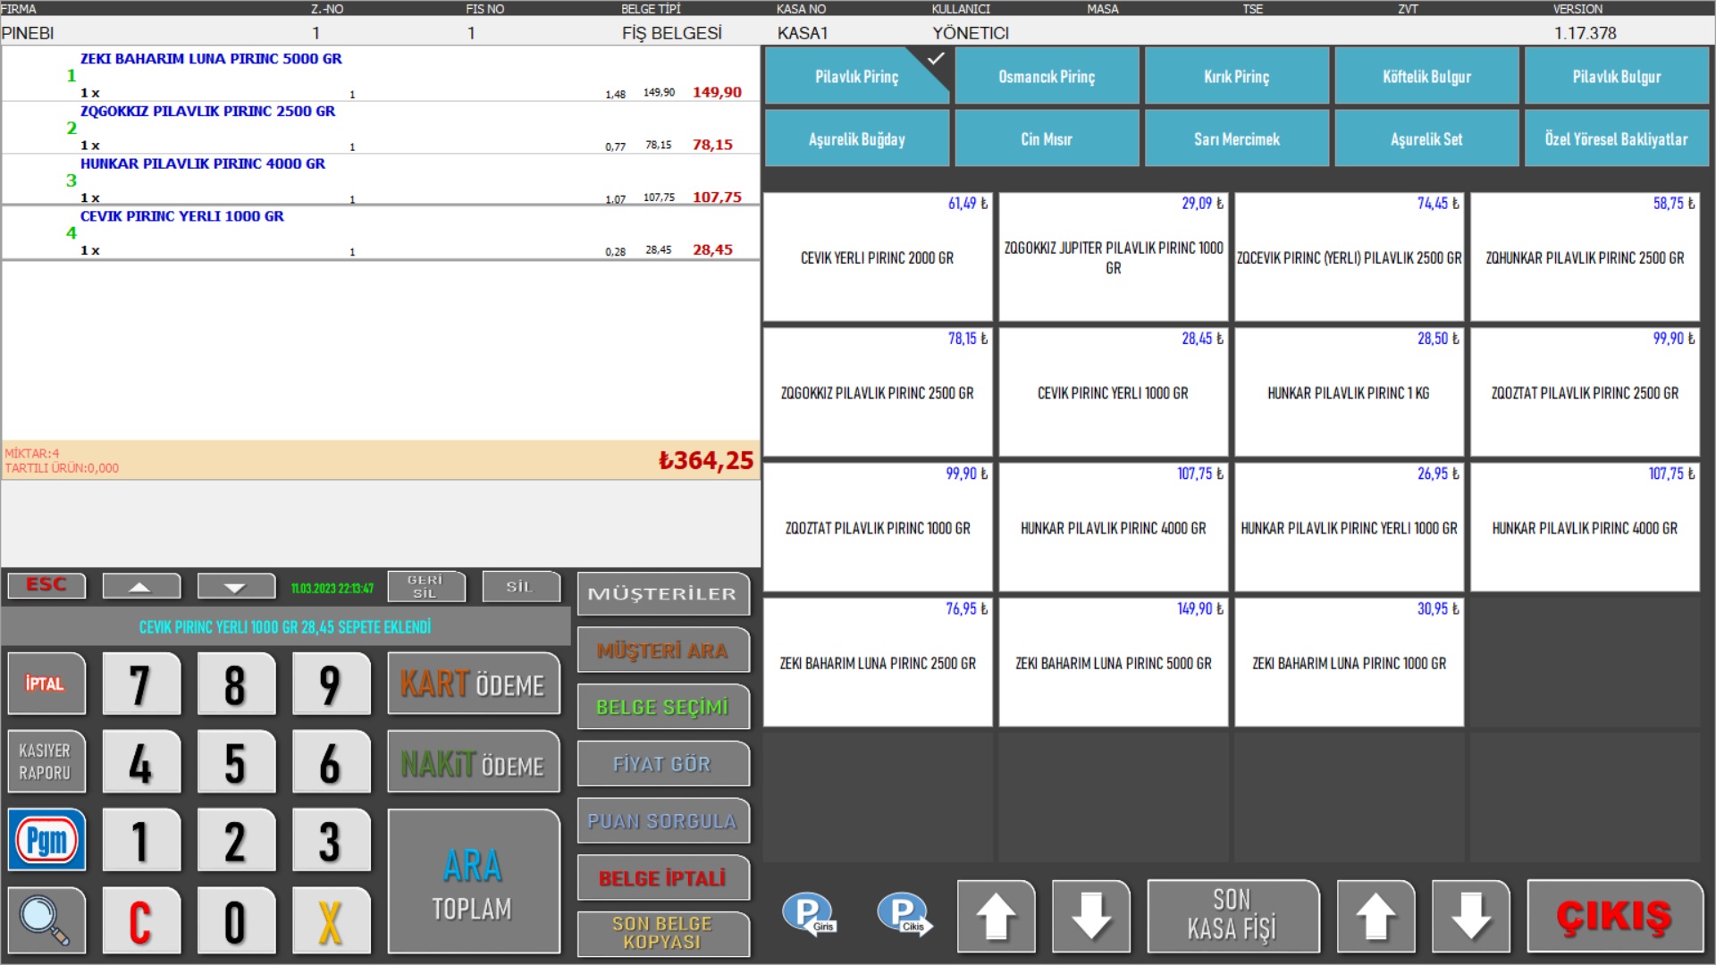The width and height of the screenshot is (1716, 965).
Task: Add ZQOZTAT PILAVLIK PIRINC 2500 GR tile
Action: 1585,392
